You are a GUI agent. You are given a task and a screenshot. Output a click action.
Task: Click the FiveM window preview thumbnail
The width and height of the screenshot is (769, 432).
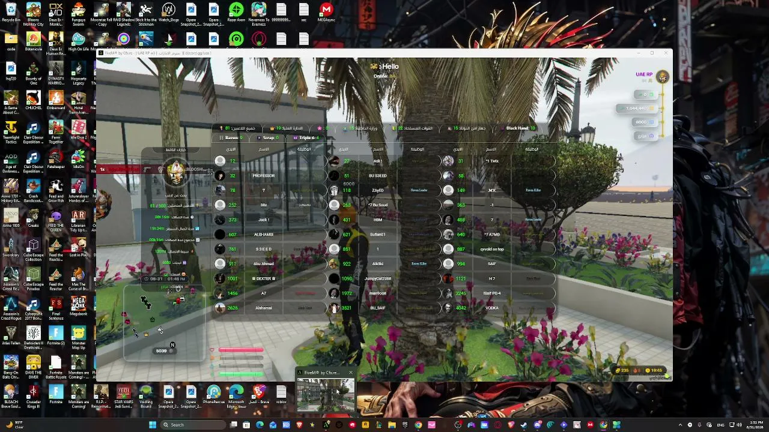coord(325,395)
